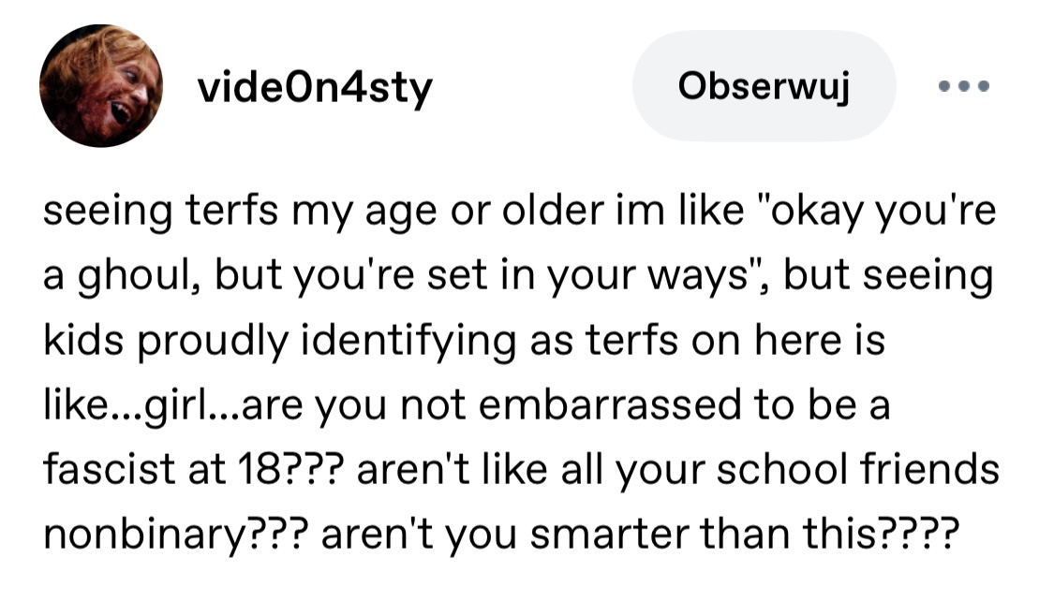Click the word "proudly" in the post
The width and height of the screenshot is (1054, 616).
[x=213, y=341]
